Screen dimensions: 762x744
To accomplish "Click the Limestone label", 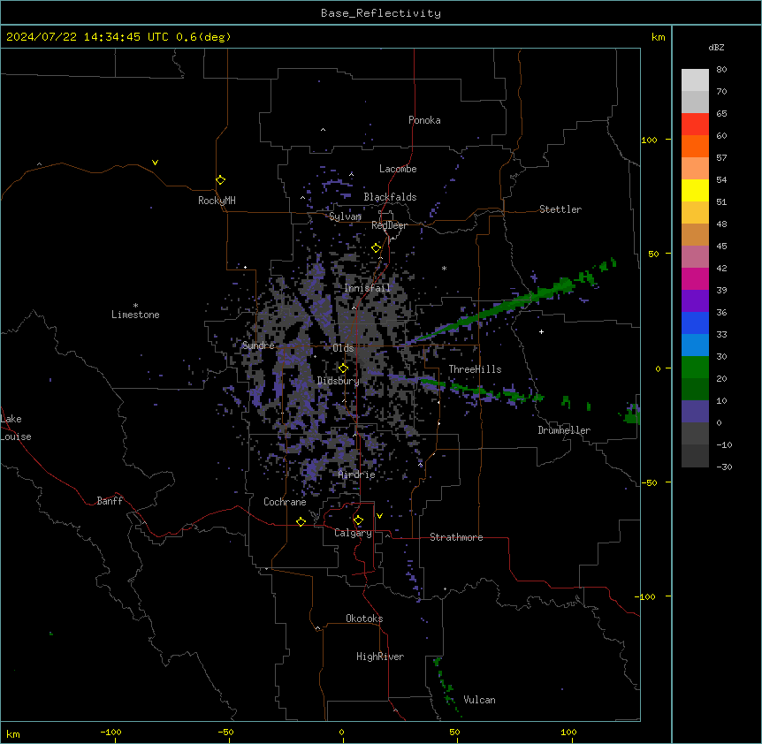I will [135, 315].
